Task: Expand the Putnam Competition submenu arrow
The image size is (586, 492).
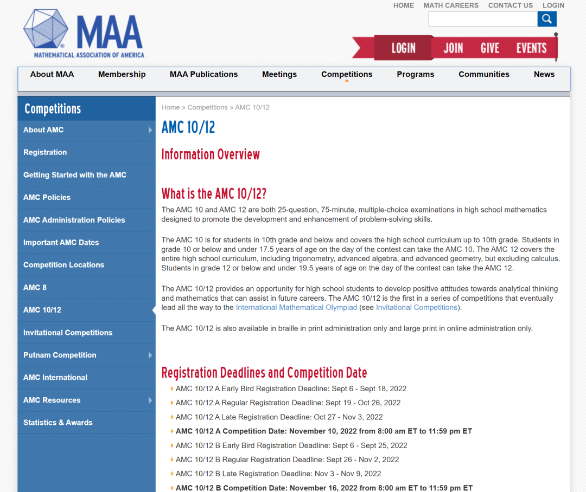Action: point(150,355)
